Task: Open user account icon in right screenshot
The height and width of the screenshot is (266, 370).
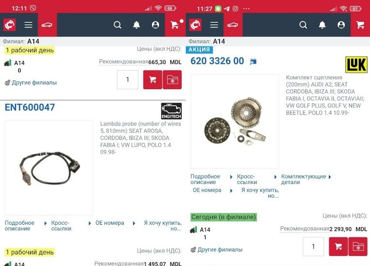Action: 341,25
